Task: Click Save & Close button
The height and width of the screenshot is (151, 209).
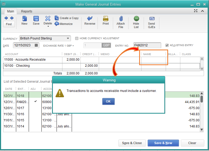Action: (132, 143)
